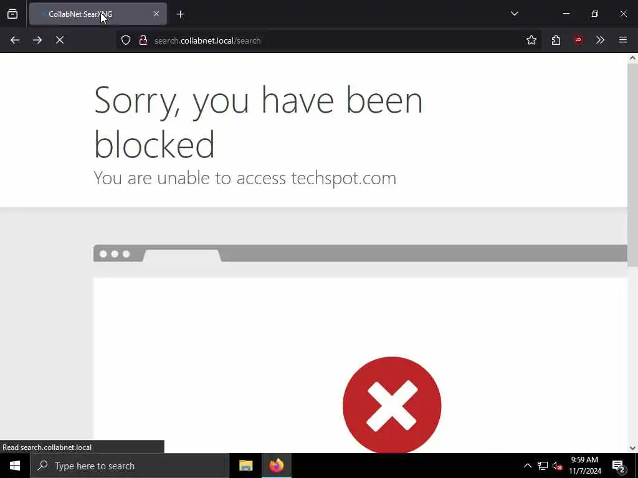Click the address bar URL field
The image size is (638, 478).
(334, 40)
